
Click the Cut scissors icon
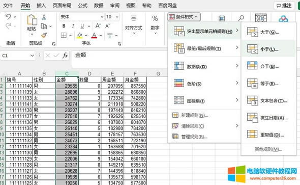44,17
